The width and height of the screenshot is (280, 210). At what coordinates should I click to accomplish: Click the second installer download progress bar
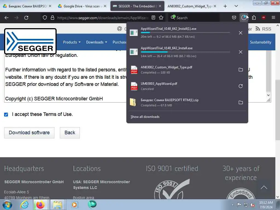(185, 52)
